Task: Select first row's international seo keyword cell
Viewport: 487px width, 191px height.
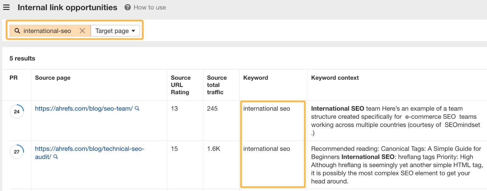Action: (x=267, y=108)
